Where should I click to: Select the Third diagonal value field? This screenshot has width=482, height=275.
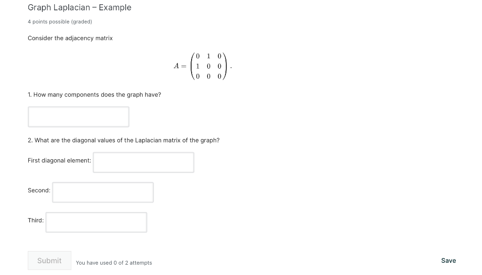(96, 222)
